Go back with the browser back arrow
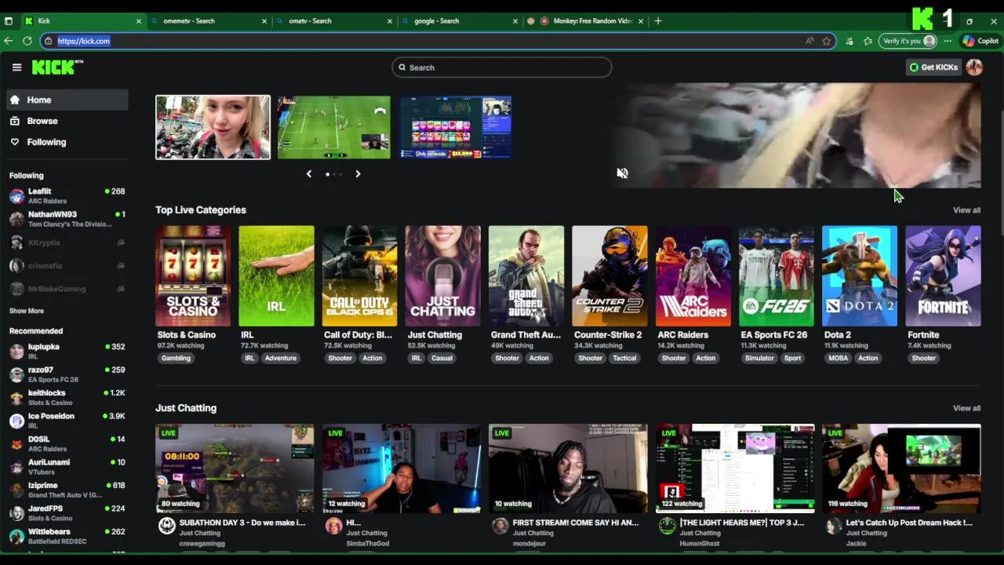The width and height of the screenshot is (1004, 565). point(9,41)
